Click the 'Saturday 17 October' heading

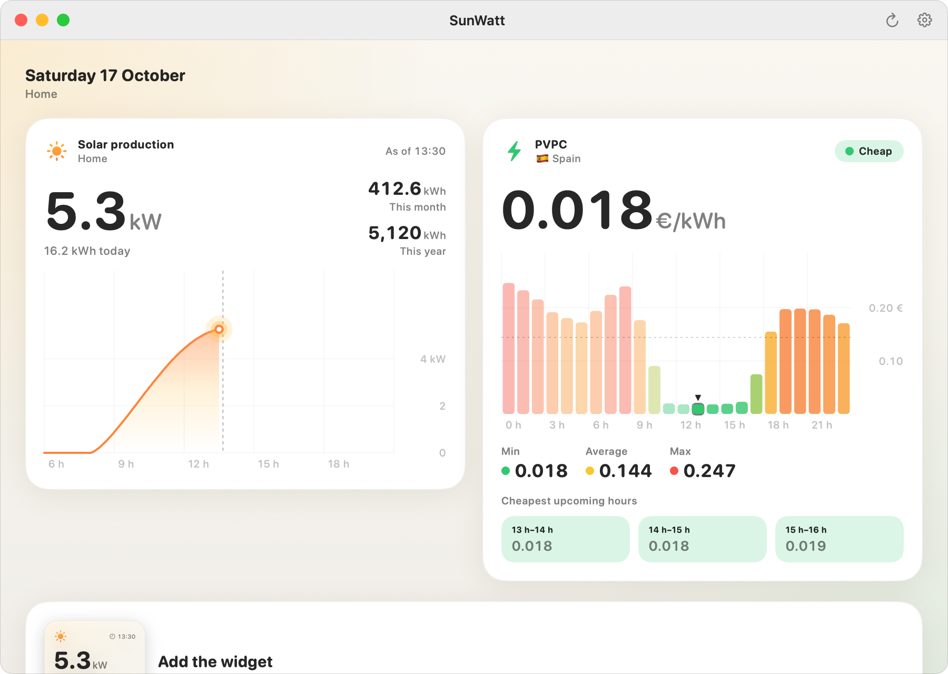(105, 75)
